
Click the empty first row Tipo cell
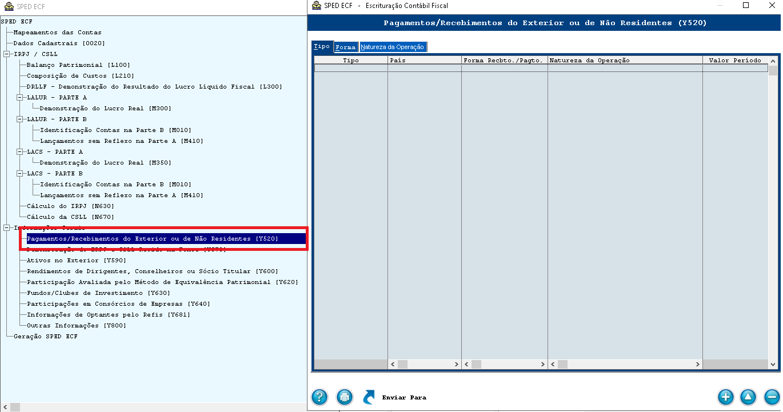351,68
